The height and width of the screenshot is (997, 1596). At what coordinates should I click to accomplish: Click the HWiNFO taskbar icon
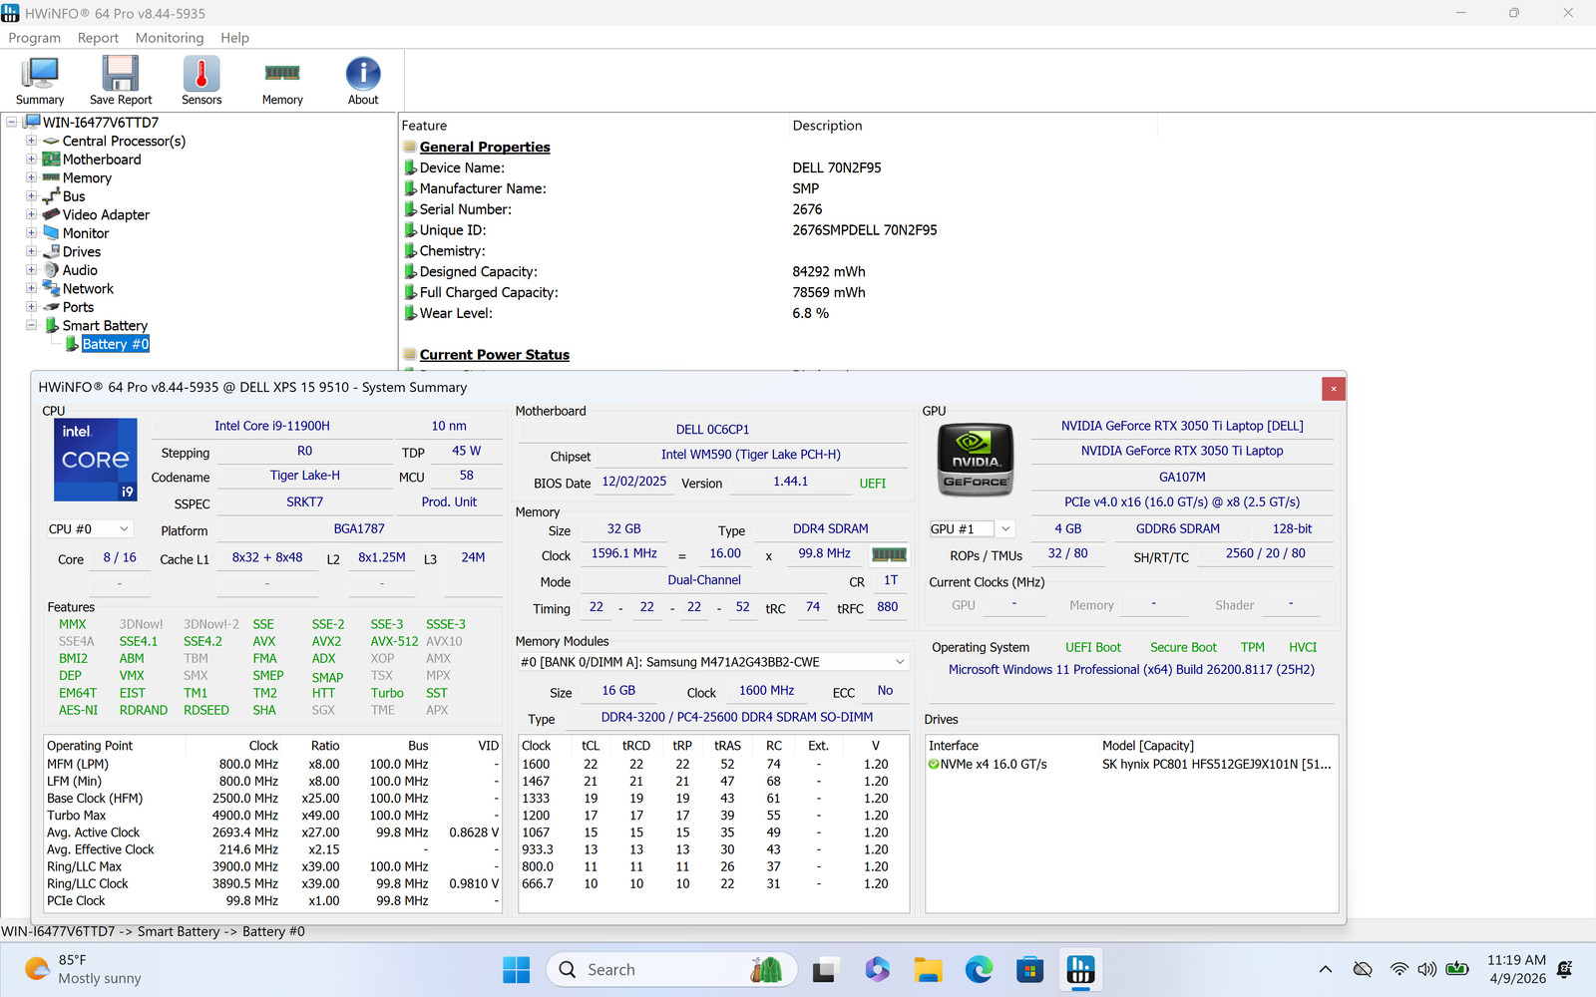(1081, 969)
